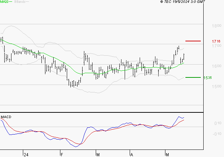Click the 1800 price axis label
Screen dimensions: 224x157
pyautogui.click(x=216, y=26)
